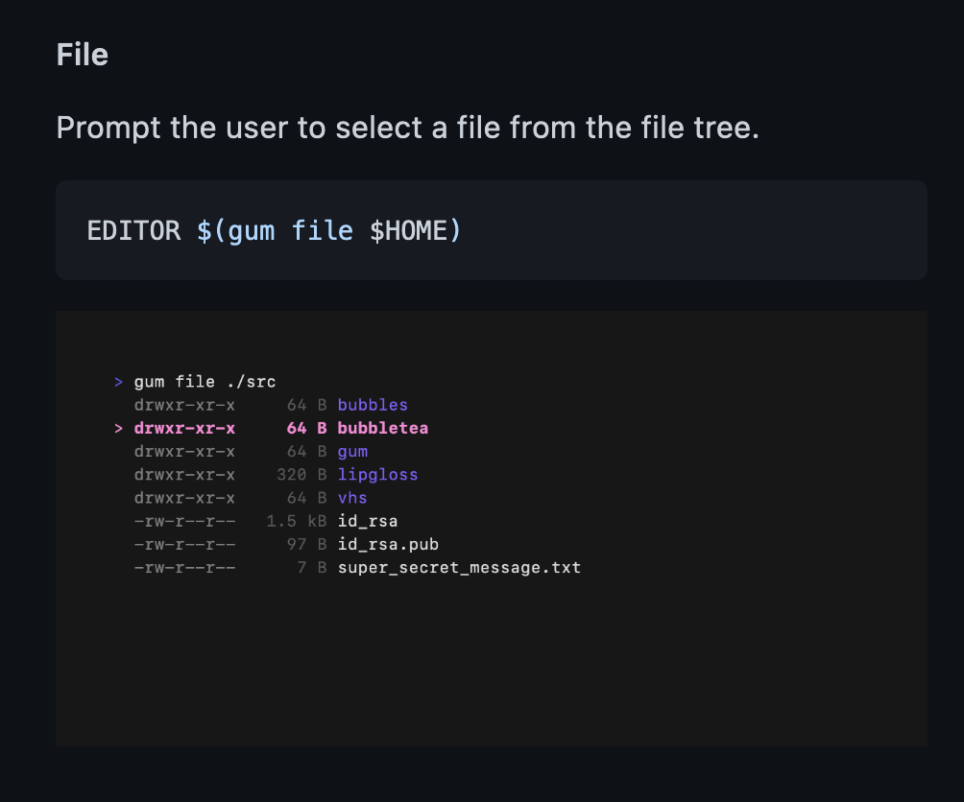Viewport: 964px width, 802px height.
Task: Click the drwxr-xr-x permissions of bubbletea
Action: pyautogui.click(x=184, y=428)
